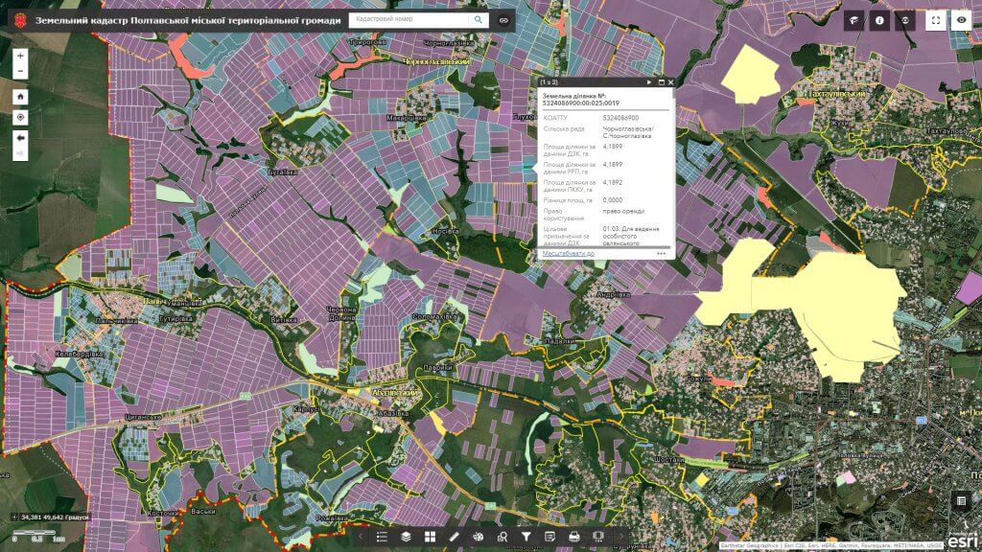The width and height of the screenshot is (982, 552).
Task: Open the draw palette tool
Action: pyautogui.click(x=478, y=537)
